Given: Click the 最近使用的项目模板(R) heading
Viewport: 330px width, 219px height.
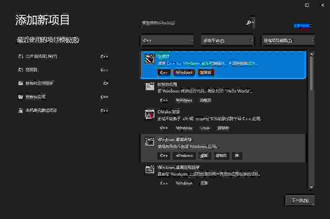Looking at the screenshot, I should (x=48, y=40).
